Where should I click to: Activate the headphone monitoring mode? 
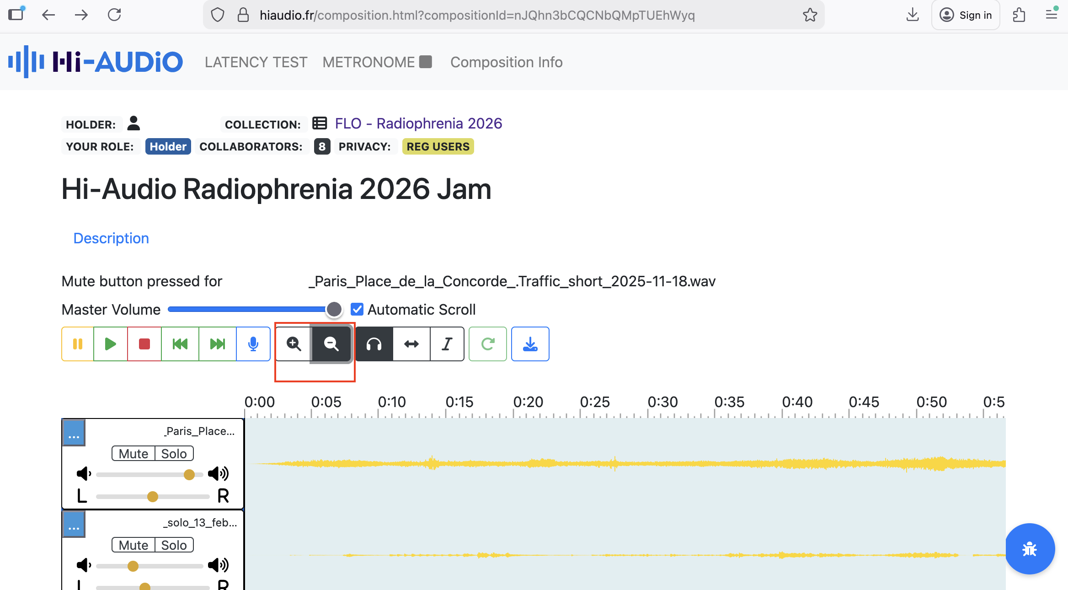(374, 344)
